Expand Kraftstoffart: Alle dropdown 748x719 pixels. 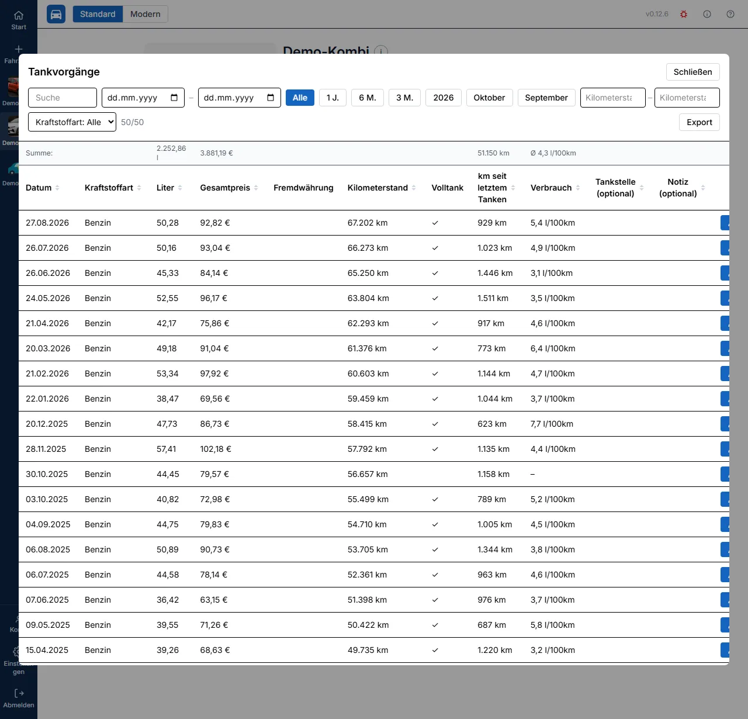(x=72, y=122)
